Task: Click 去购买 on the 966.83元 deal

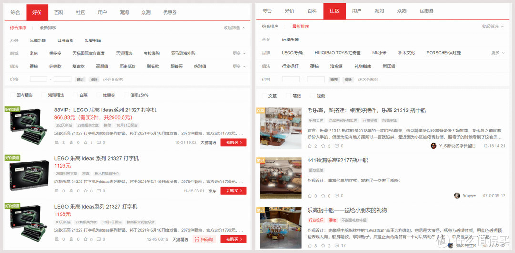Action: pyautogui.click(x=233, y=142)
